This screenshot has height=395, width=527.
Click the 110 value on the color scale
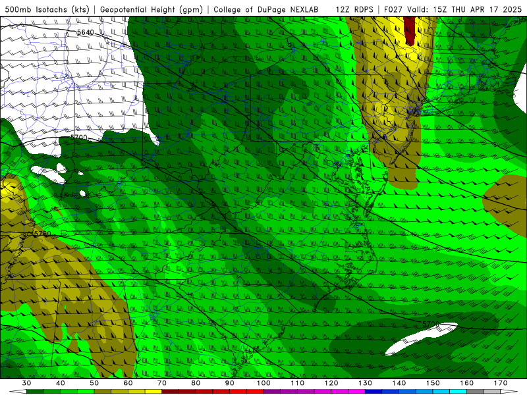coord(298,383)
